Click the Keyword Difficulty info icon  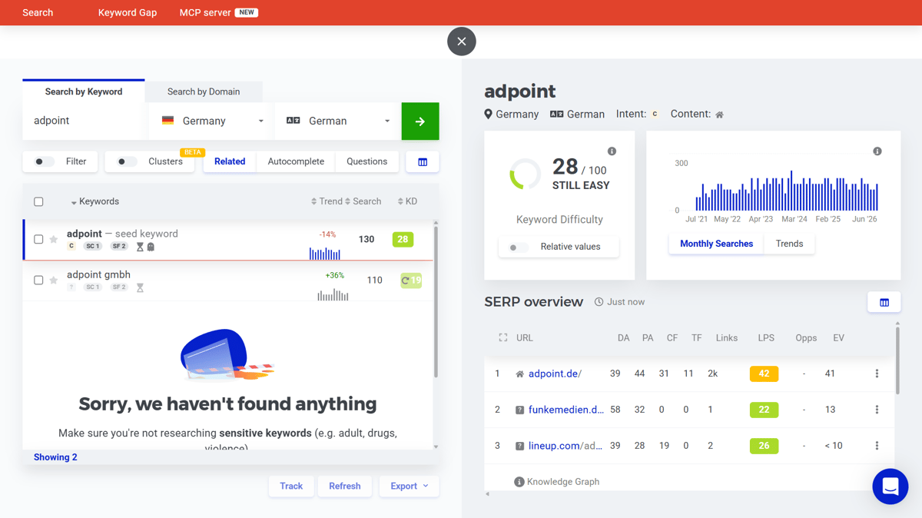(x=612, y=151)
